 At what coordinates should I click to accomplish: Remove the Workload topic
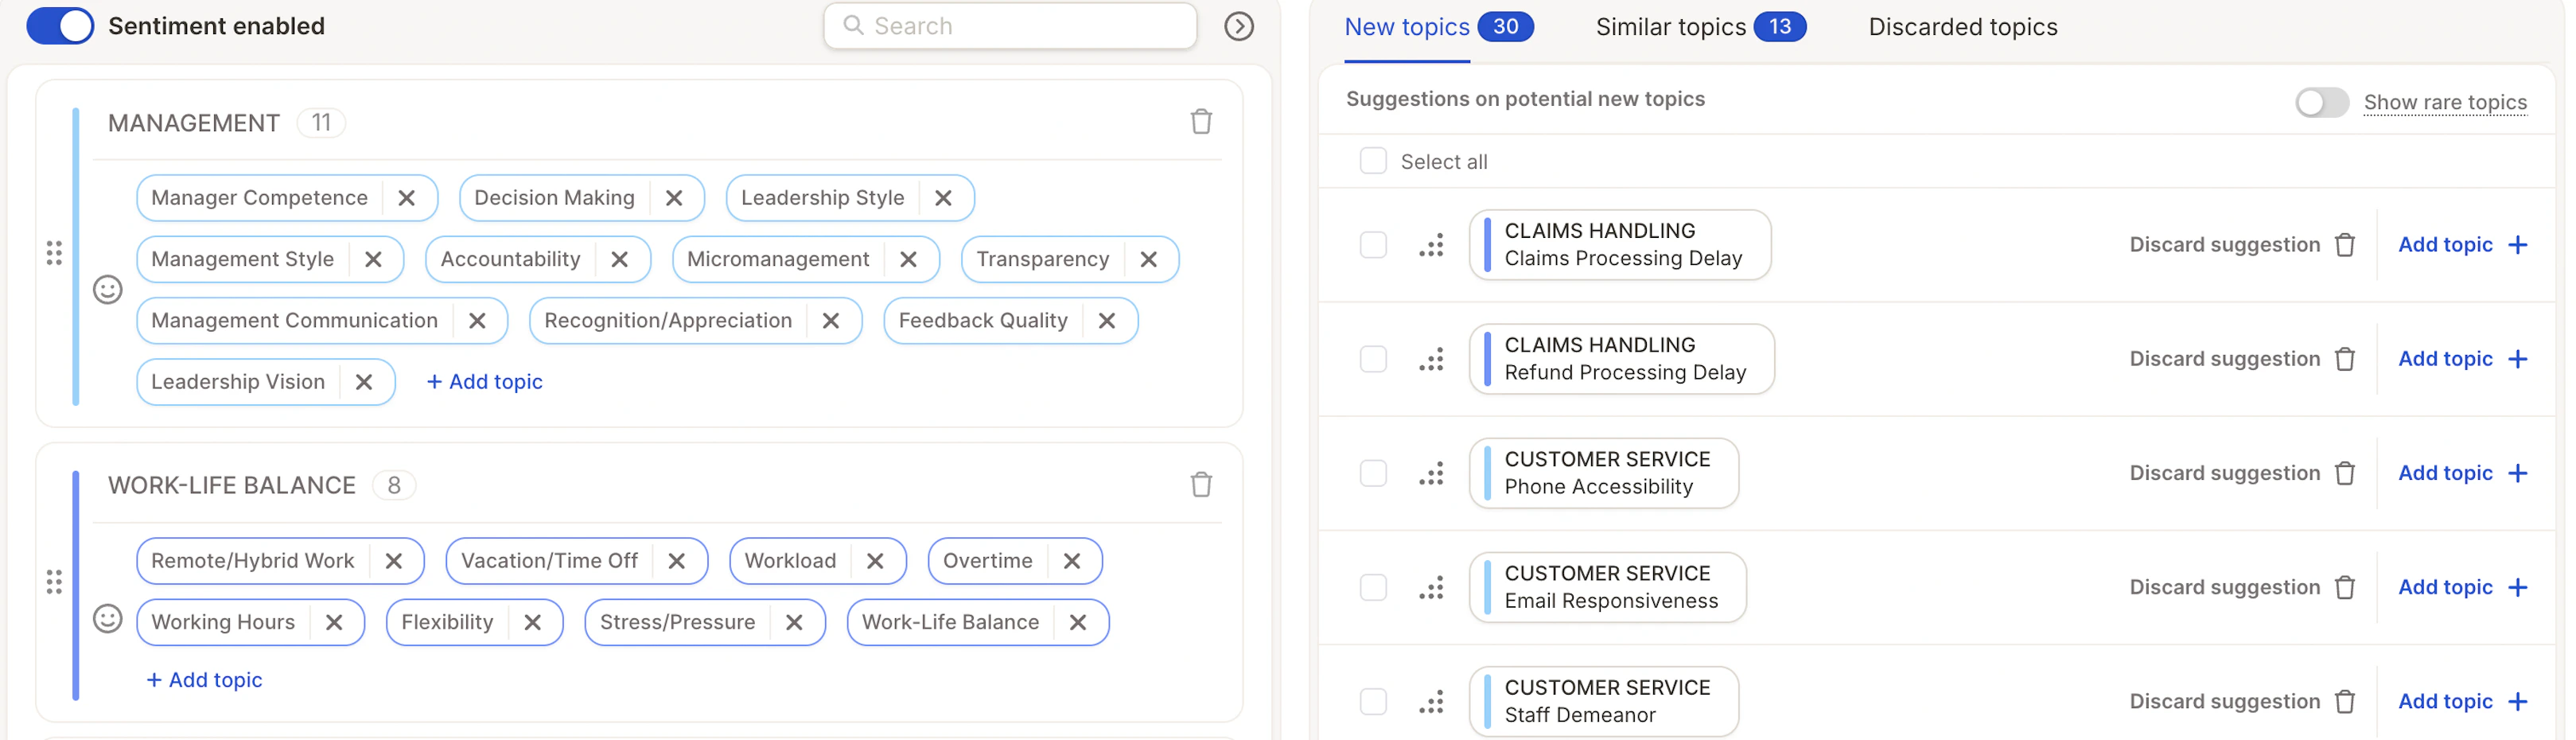(875, 561)
